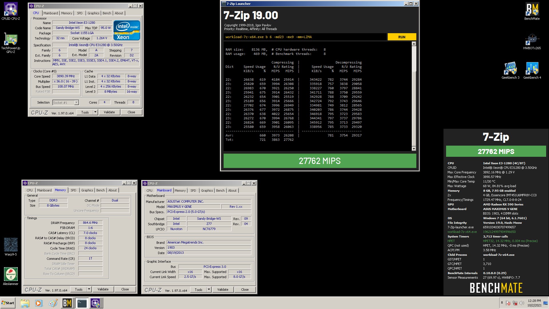Show hidden tray icons arrow
Image resolution: width=549 pixels, height=309 pixels.
tap(502, 303)
